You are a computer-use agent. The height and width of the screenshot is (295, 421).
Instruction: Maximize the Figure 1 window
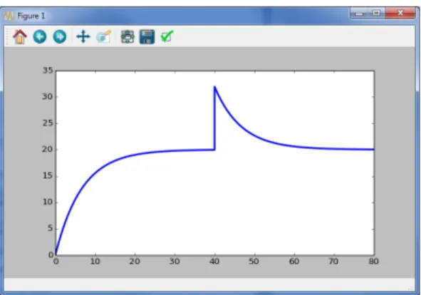coord(376,13)
